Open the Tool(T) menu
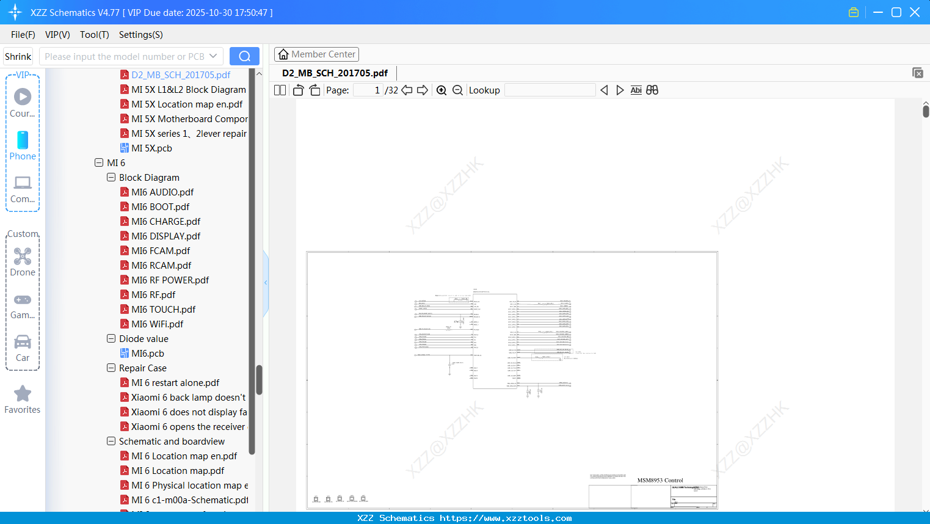Screen dimensions: 930x524 coord(94,35)
